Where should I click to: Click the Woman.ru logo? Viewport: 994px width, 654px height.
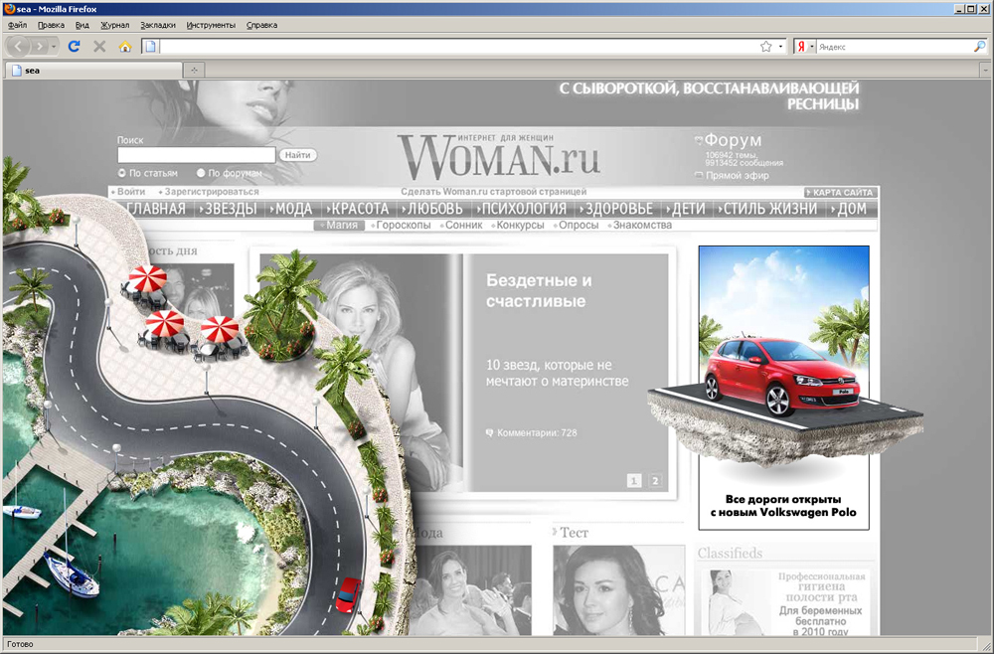(x=499, y=156)
